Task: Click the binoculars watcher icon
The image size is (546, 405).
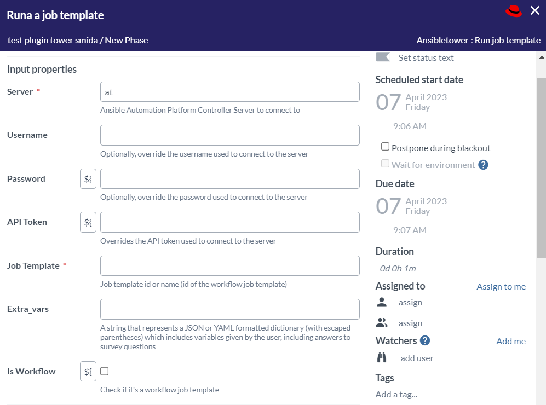Action: tap(382, 358)
